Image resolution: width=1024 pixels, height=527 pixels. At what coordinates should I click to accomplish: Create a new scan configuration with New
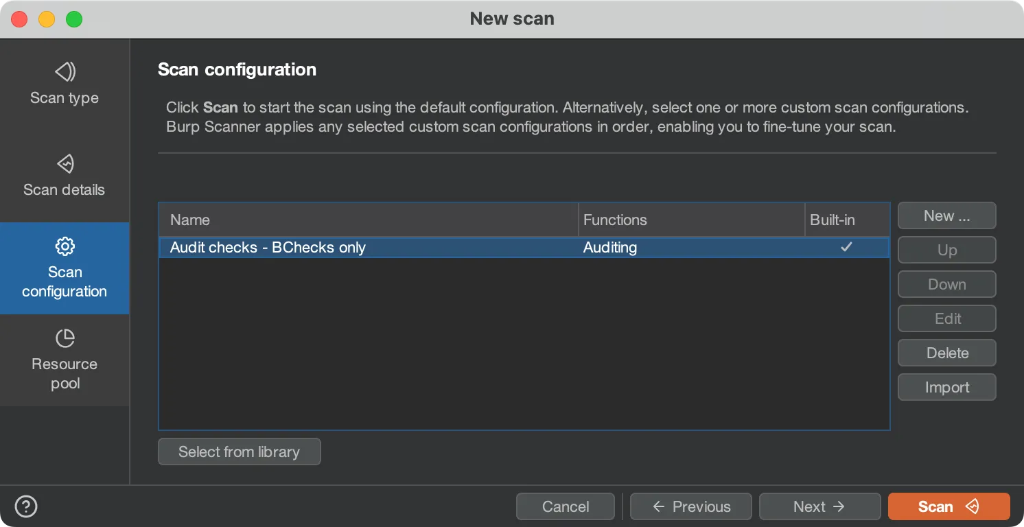946,215
